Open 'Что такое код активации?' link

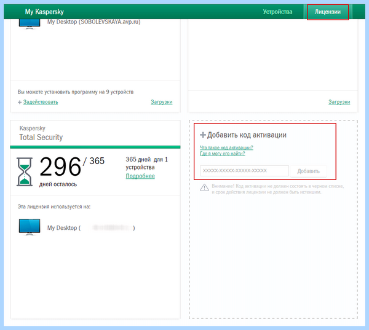tap(226, 147)
